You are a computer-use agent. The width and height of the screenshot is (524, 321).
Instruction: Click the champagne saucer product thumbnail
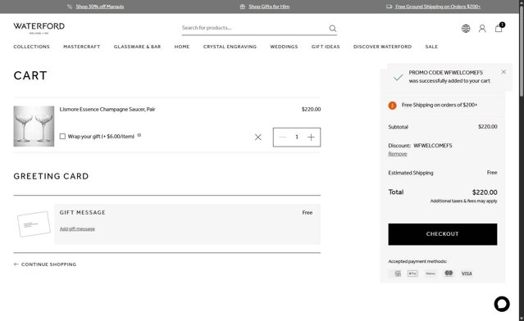pos(34,126)
